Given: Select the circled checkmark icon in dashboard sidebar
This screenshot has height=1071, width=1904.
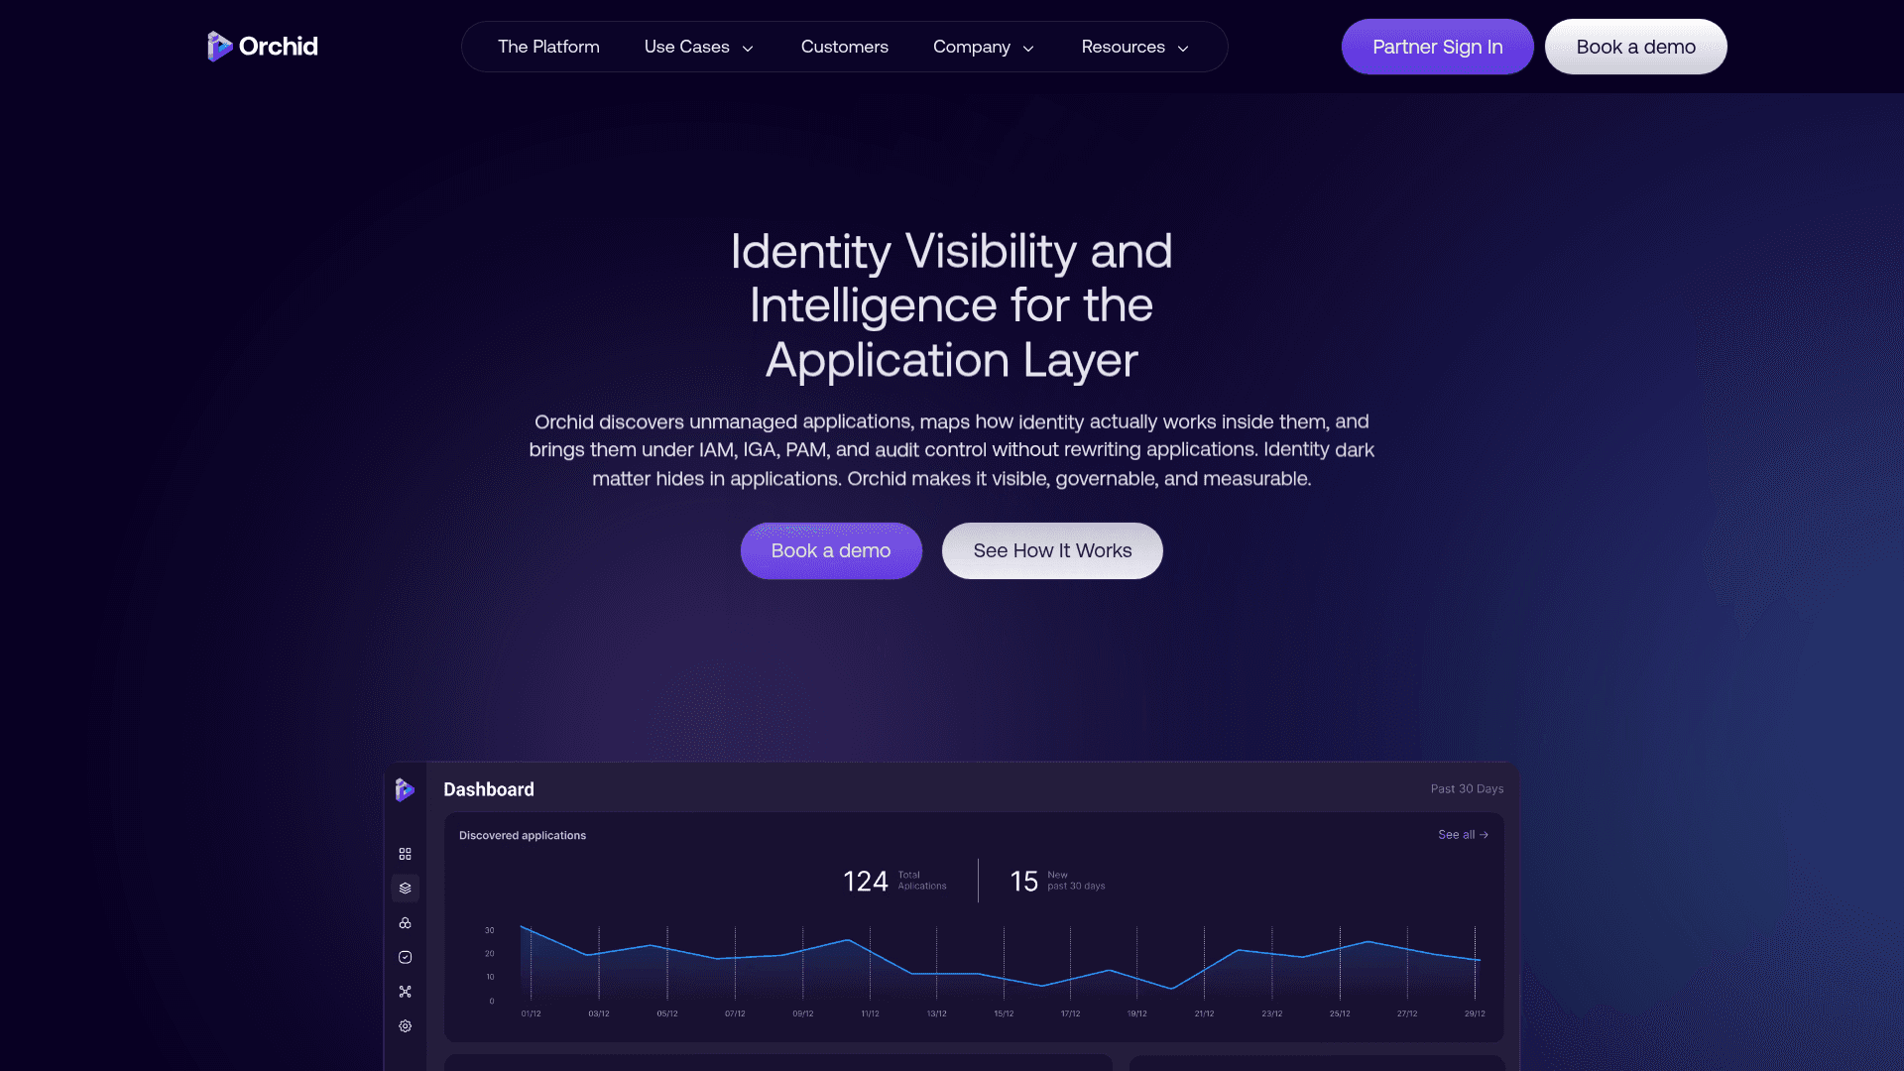Looking at the screenshot, I should [x=405, y=957].
